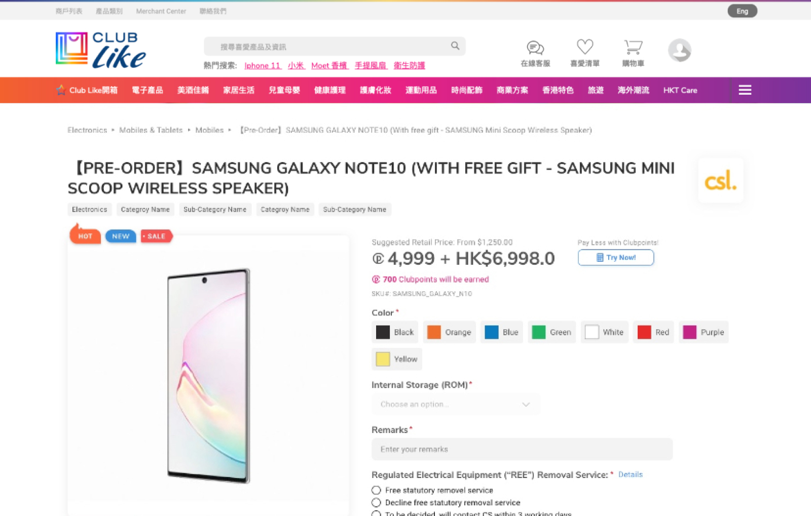Image resolution: width=811 pixels, height=516 pixels.
Task: Click the Electronics category tag
Action: coord(90,210)
